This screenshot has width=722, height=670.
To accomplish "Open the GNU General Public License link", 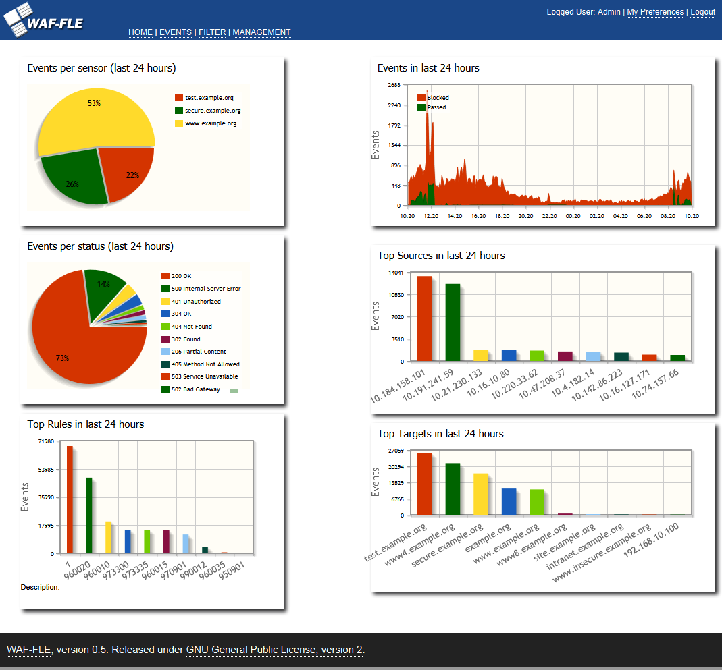I will click(x=274, y=649).
